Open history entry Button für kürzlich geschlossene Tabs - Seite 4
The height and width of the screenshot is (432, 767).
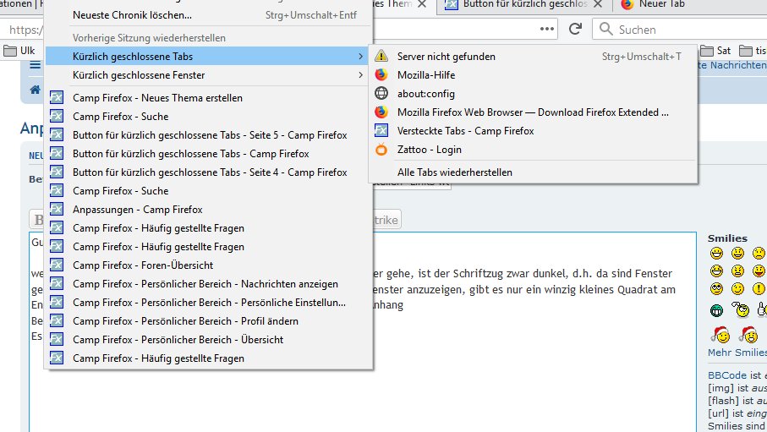(209, 172)
